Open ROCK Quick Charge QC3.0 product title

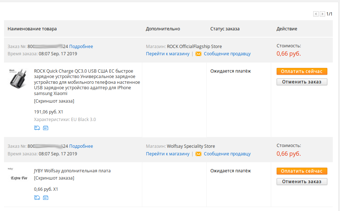(x=87, y=82)
